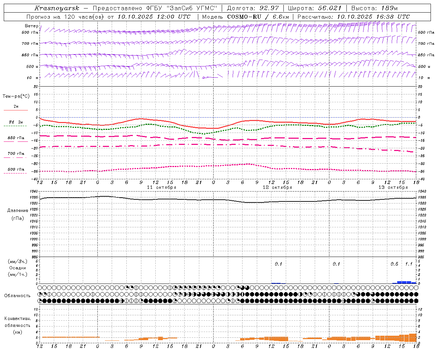Click the 'Давление' pressure panel label
Screen dimensions: 436x349
tap(18, 211)
